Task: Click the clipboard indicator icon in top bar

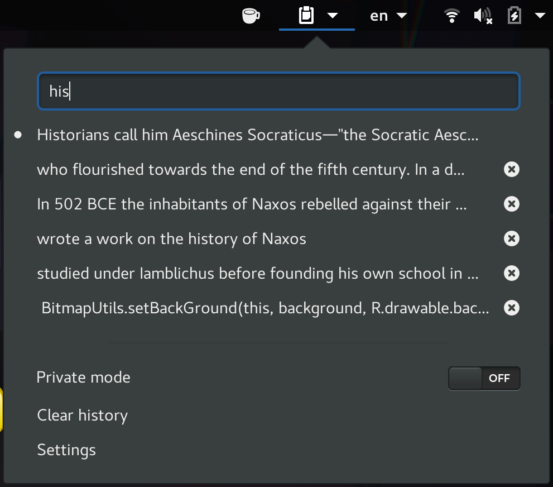Action: click(x=306, y=16)
